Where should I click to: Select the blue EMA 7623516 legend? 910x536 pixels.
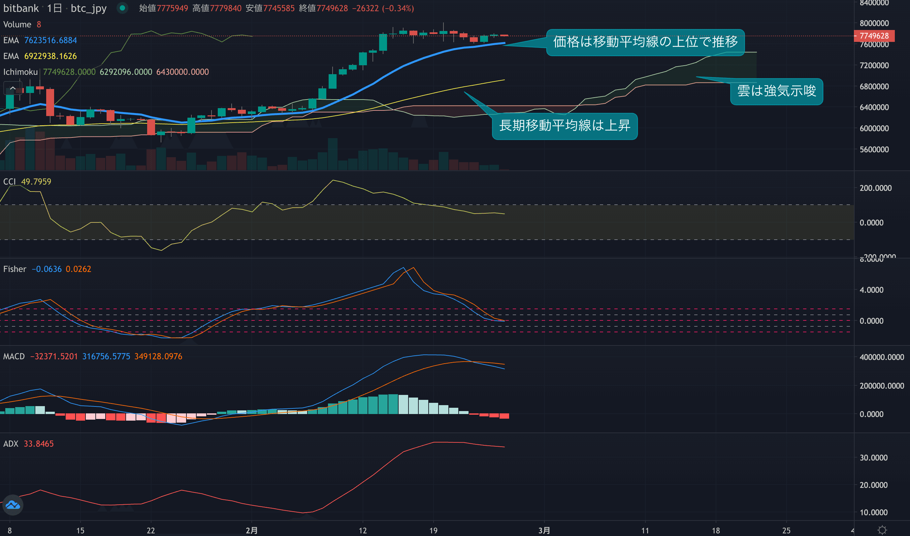pos(40,41)
